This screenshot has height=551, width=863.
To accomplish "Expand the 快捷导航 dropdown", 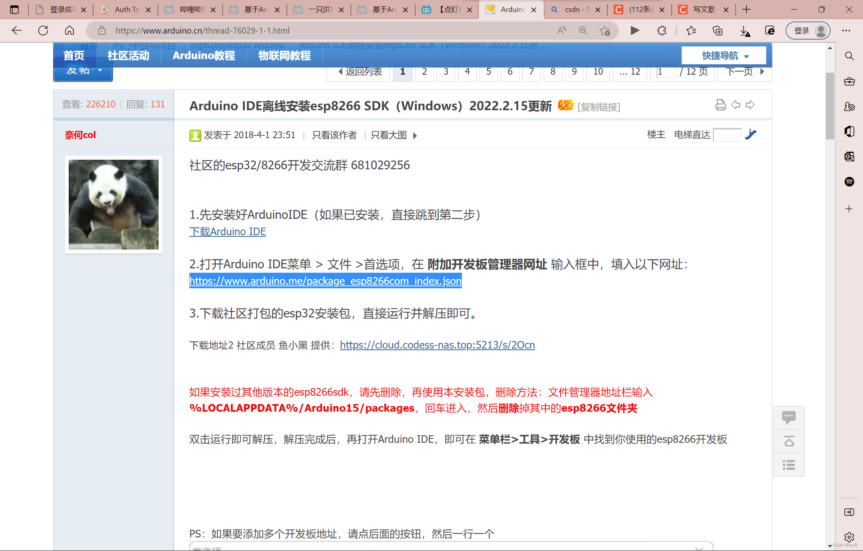I will click(x=724, y=55).
